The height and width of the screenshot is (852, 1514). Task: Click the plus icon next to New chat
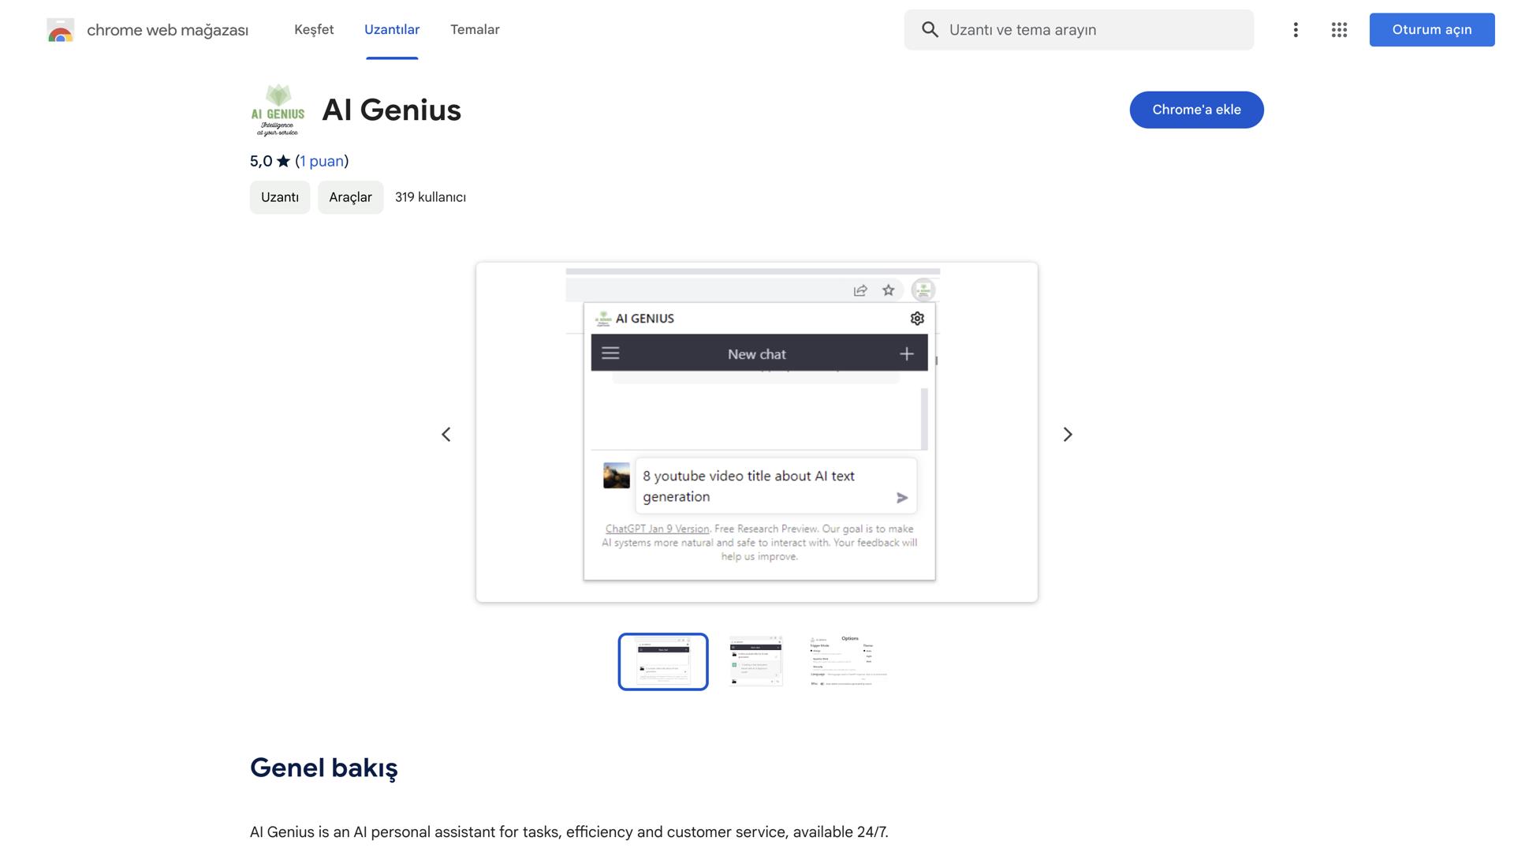click(x=905, y=353)
